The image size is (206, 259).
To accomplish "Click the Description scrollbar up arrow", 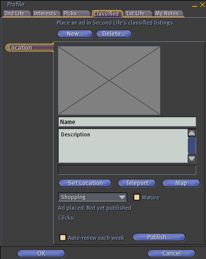I will coord(191,133).
